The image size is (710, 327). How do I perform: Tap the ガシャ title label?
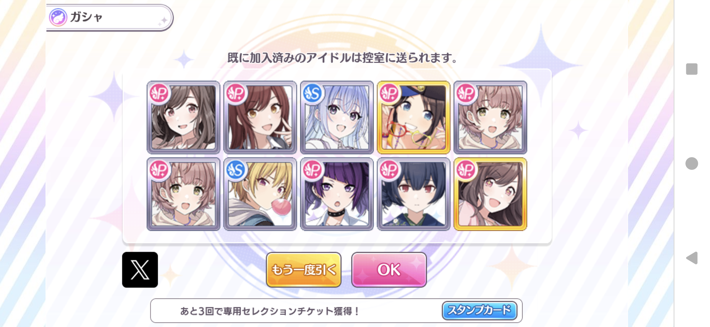pos(86,17)
